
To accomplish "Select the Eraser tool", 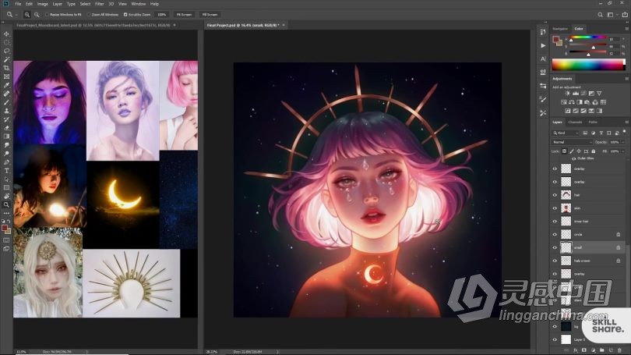I will pyautogui.click(x=6, y=128).
